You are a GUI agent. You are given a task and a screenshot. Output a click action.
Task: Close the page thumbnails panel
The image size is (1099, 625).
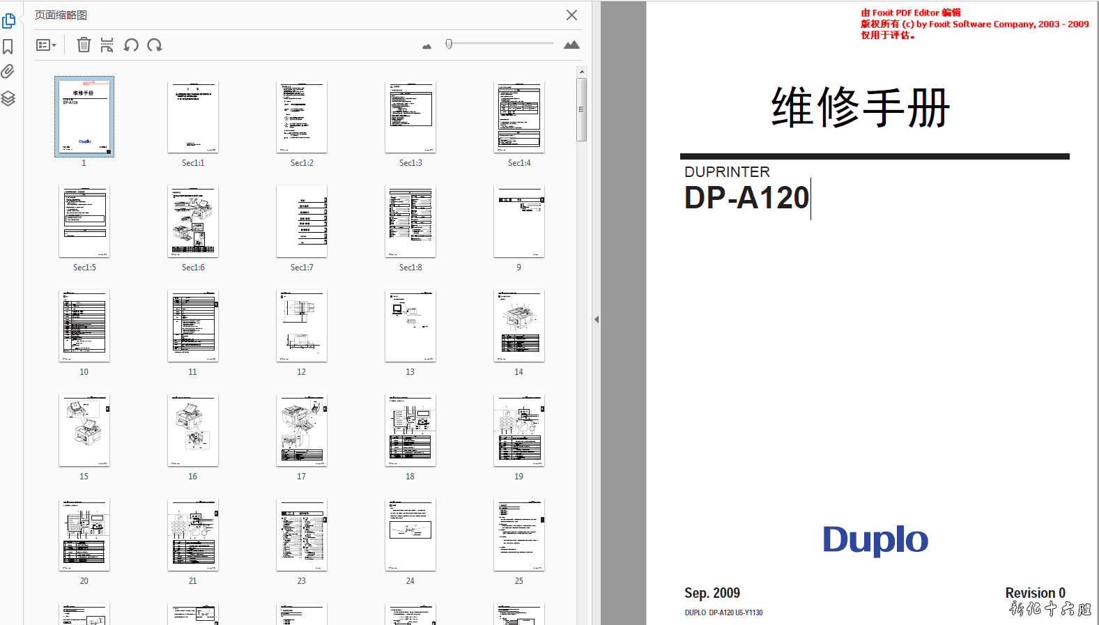point(571,15)
